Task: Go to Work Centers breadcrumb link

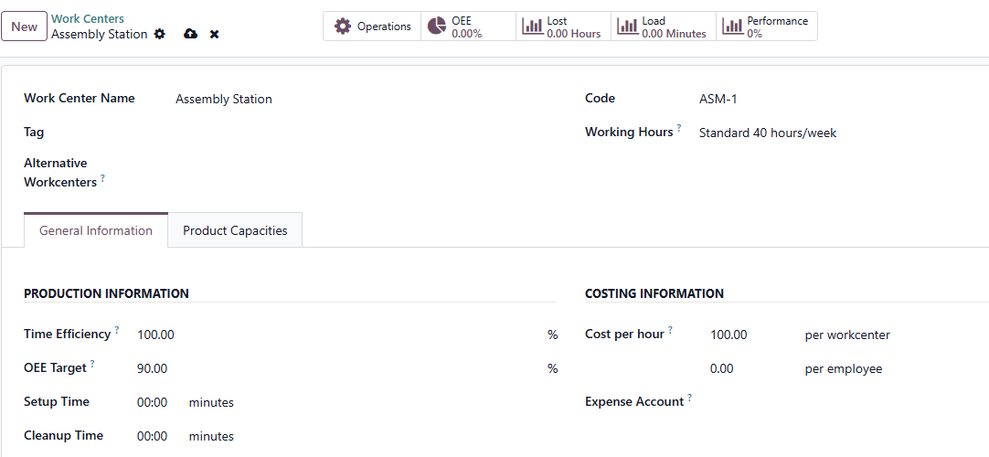Action: (88, 18)
